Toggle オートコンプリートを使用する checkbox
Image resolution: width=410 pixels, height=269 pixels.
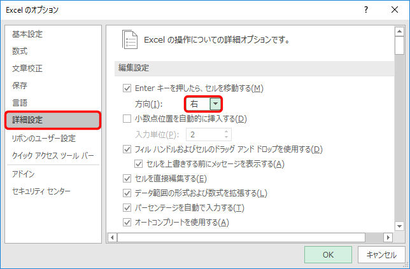pos(127,223)
